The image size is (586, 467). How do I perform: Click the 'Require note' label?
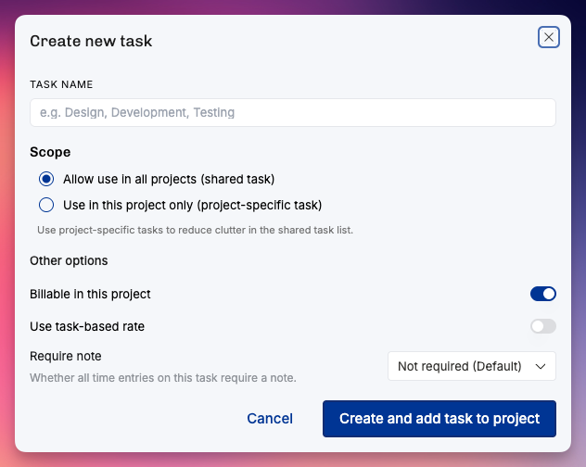pos(66,356)
